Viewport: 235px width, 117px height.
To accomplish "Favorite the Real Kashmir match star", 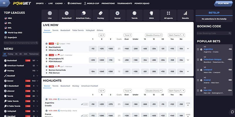I will click(x=46, y=43).
